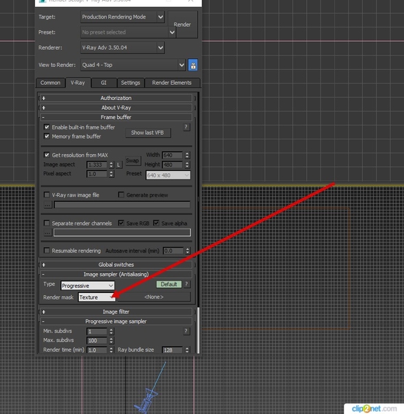Screen dimensions: 404x414
Task: Click browse button for separate render channels
Action: pyautogui.click(x=47, y=233)
